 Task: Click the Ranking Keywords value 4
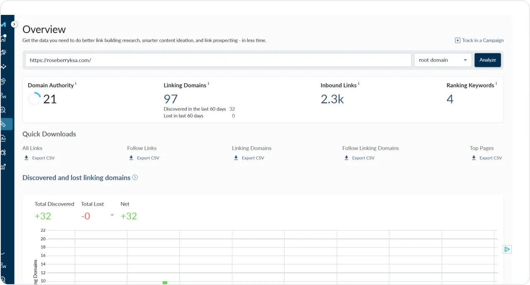point(450,99)
